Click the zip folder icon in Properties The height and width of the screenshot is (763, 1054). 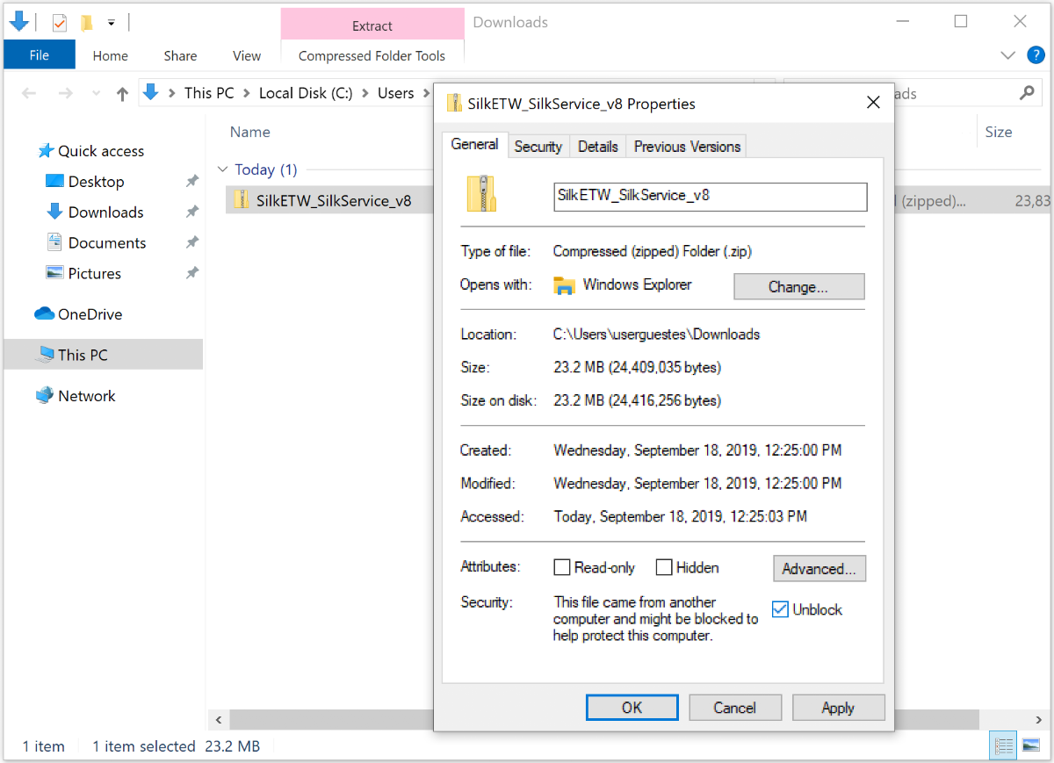481,194
